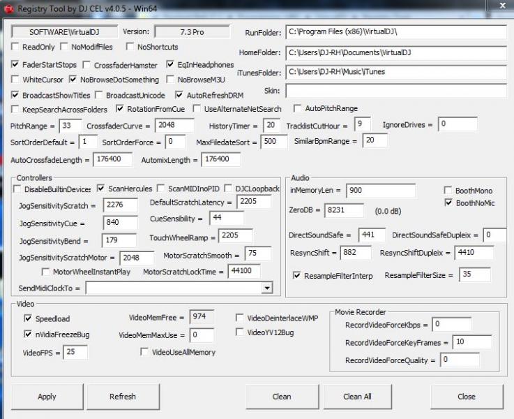Uncheck NoBrowseDotSomething
The width and height of the screenshot is (514, 419).
[73, 79]
